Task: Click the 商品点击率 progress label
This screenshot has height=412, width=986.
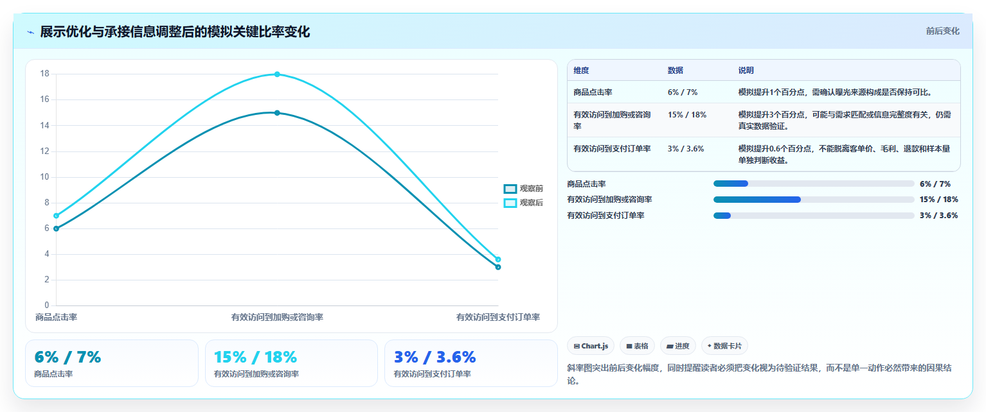Action: coord(586,184)
